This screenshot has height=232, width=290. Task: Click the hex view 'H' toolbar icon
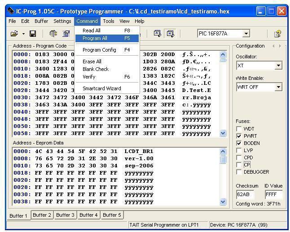170,34
